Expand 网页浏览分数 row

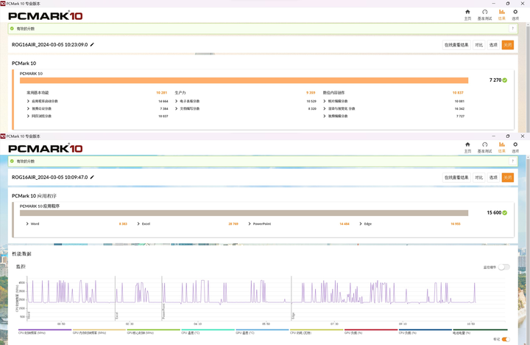29,116
